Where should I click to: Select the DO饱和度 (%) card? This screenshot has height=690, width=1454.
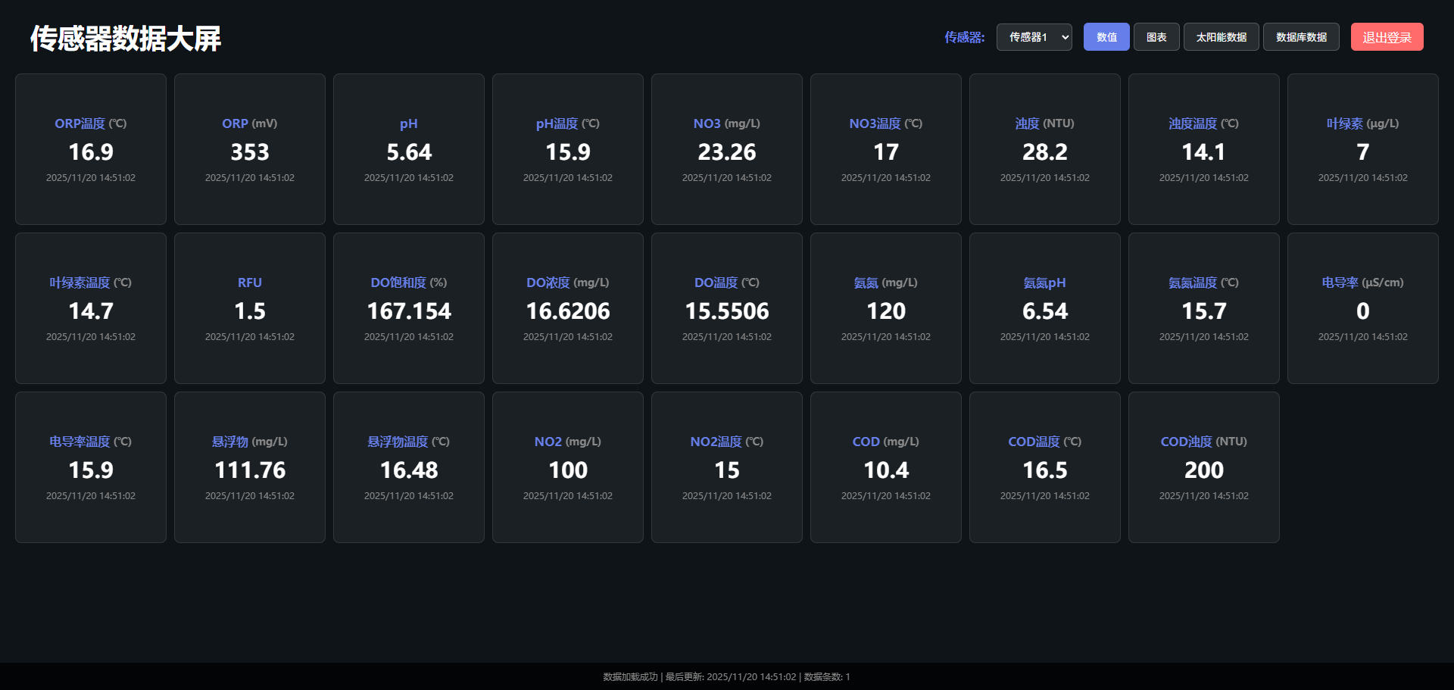[x=409, y=308]
